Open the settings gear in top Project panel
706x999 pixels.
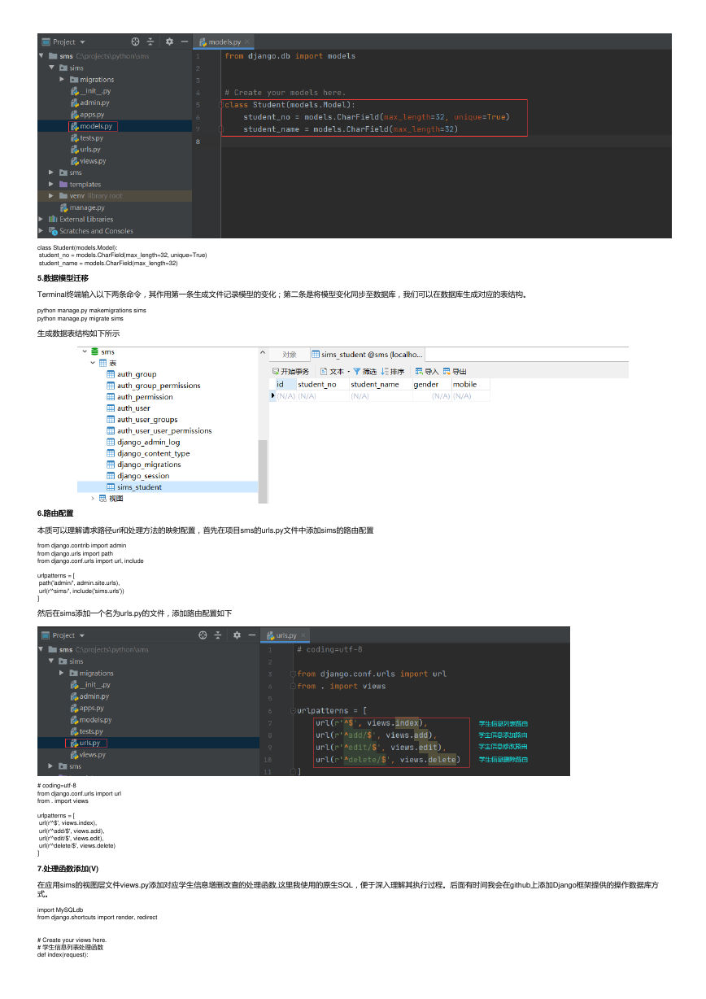click(x=169, y=41)
